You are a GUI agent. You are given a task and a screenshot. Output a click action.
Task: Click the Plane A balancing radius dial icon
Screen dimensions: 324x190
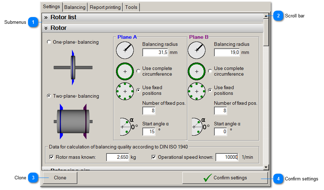point(125,50)
